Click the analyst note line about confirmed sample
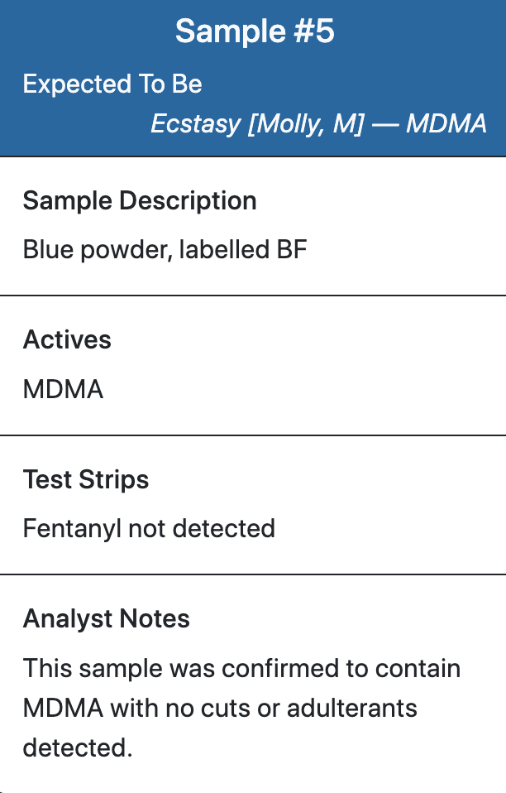Viewport: 506px width, 793px height. pos(242,668)
